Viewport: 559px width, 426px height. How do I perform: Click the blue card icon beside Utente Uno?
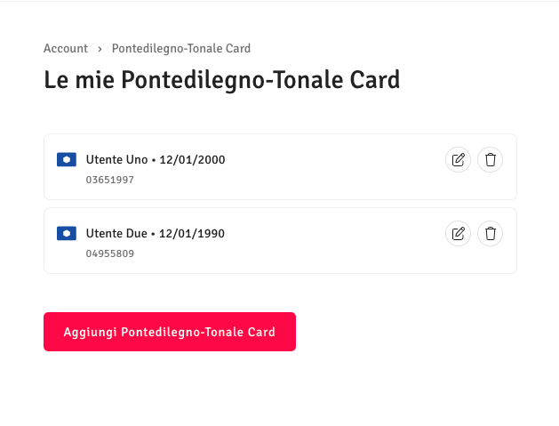coord(67,159)
